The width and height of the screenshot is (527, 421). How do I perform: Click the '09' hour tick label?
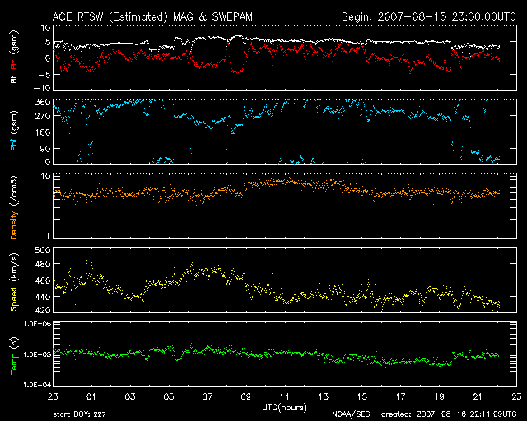(x=246, y=396)
